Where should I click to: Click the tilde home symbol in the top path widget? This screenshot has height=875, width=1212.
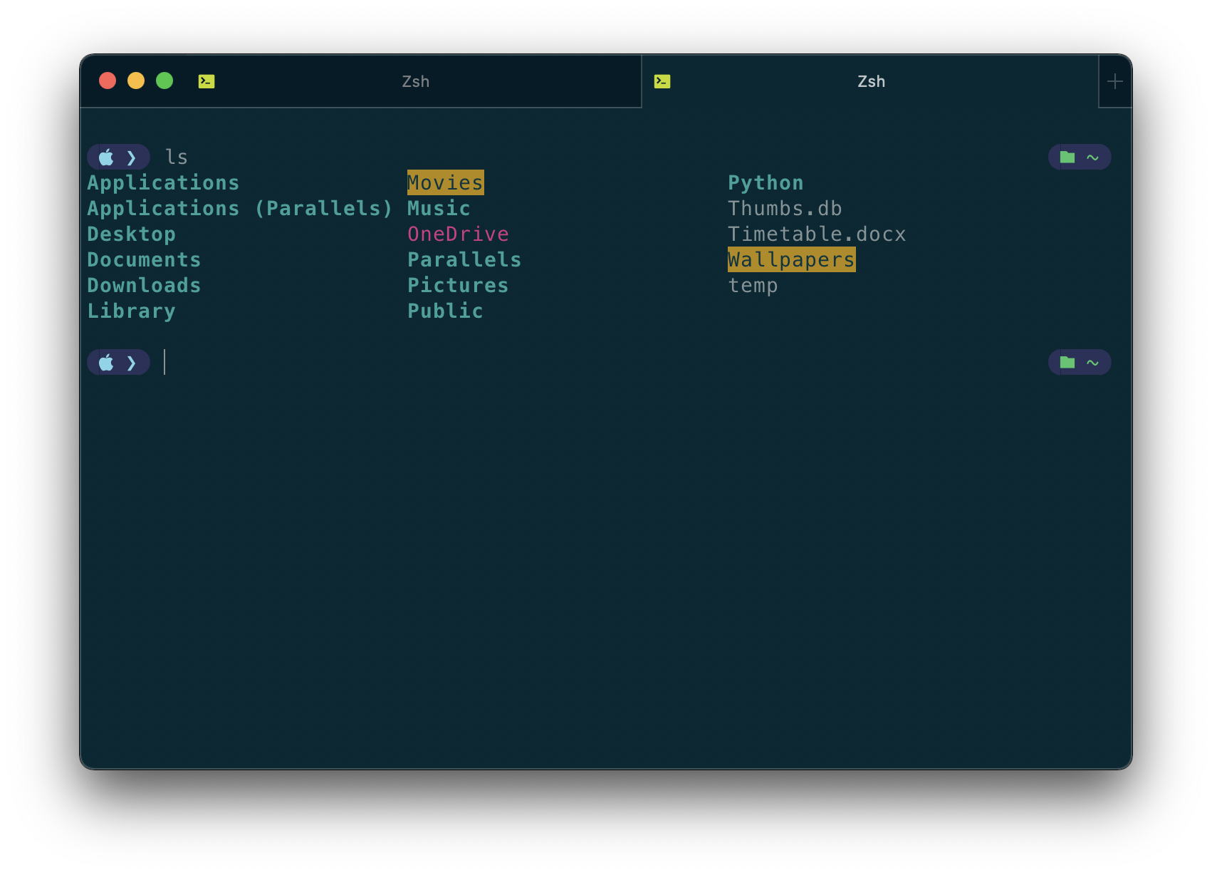1092,157
